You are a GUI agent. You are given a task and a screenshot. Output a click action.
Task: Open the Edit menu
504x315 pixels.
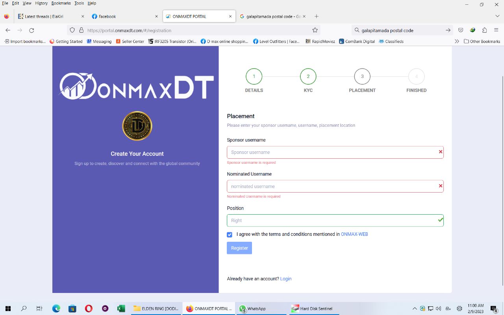pos(15,3)
